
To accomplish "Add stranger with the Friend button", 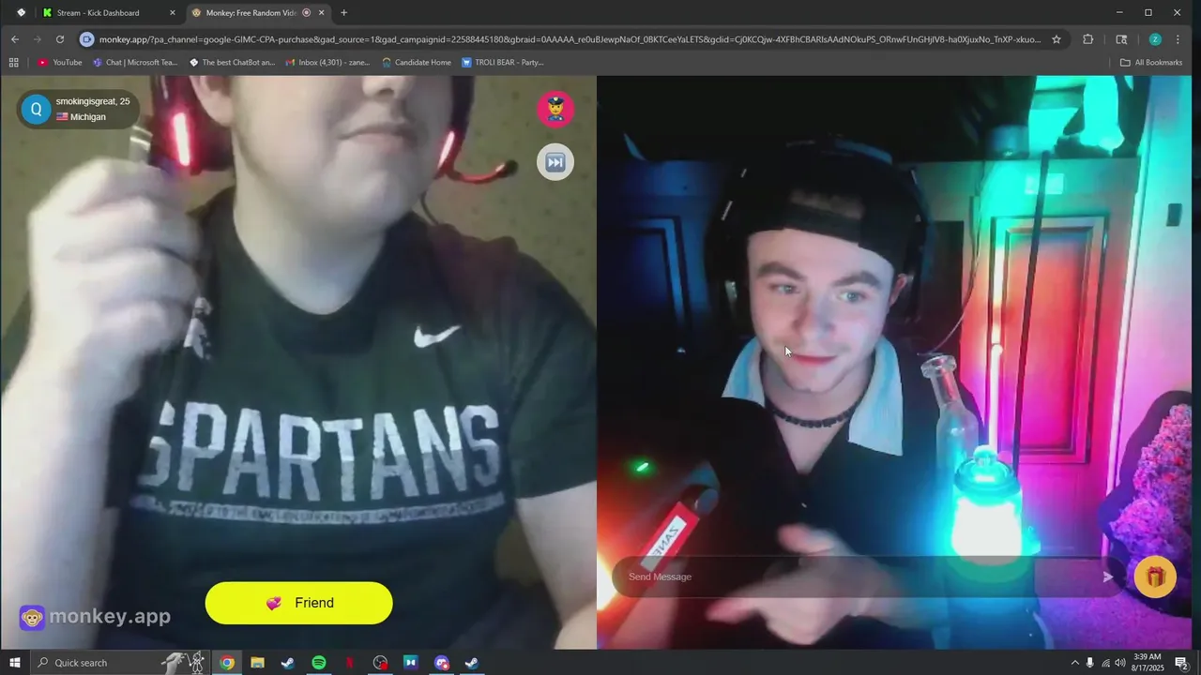I will pos(298,603).
